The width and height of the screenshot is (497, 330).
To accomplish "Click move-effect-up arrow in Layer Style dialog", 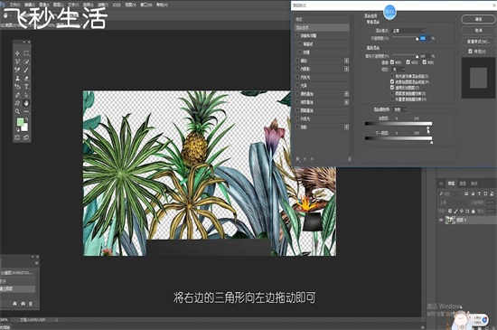I will pyautogui.click(x=305, y=159).
